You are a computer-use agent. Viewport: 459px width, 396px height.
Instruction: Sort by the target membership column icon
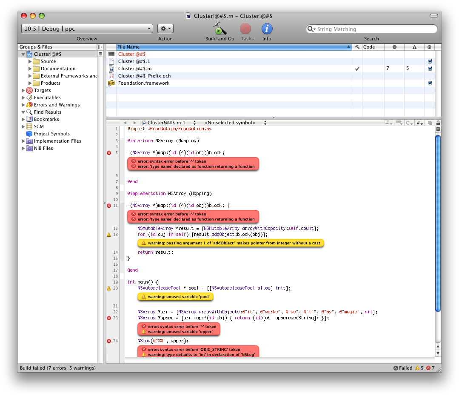click(x=429, y=47)
